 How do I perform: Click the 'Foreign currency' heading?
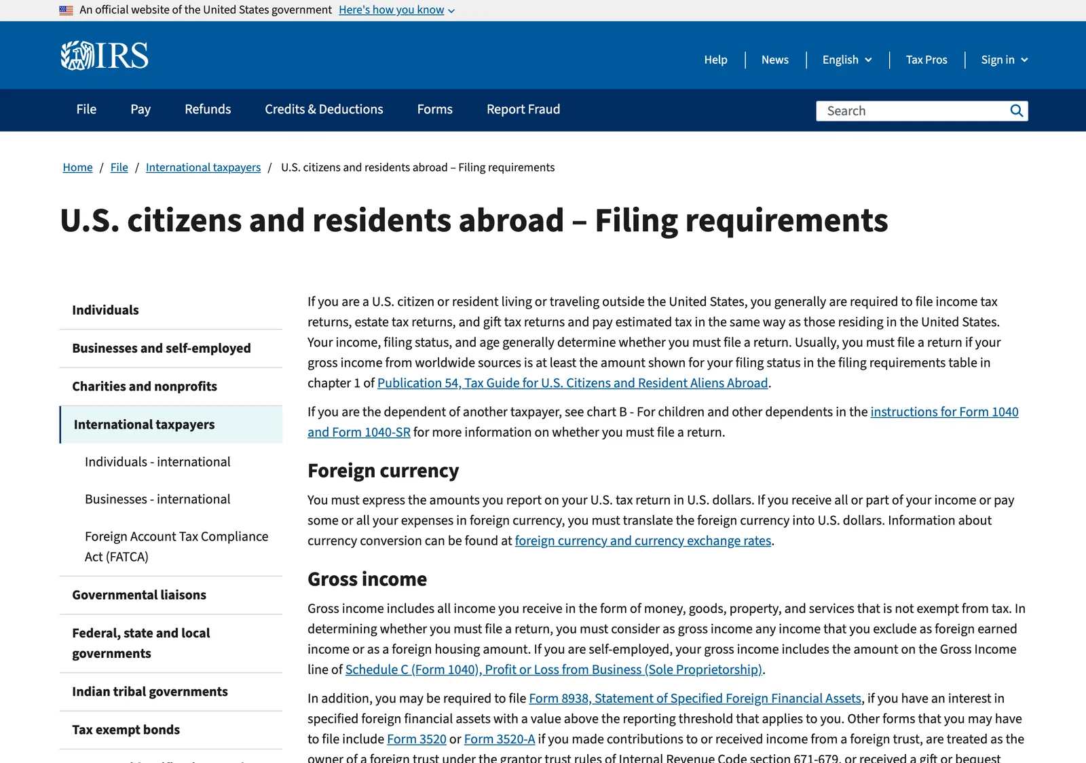pyautogui.click(x=383, y=471)
